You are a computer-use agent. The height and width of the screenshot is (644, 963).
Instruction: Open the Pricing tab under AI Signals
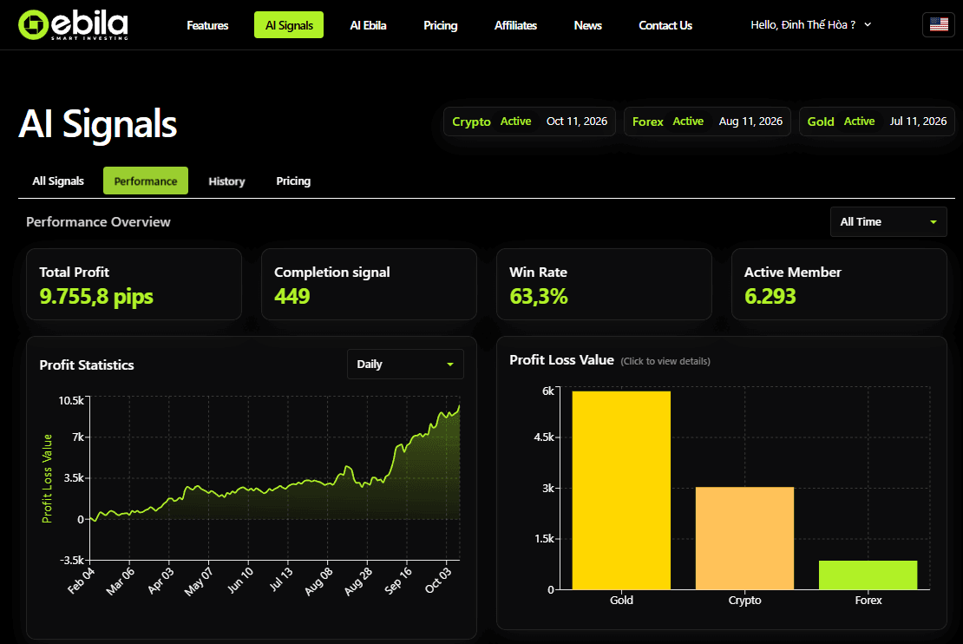[x=292, y=181]
